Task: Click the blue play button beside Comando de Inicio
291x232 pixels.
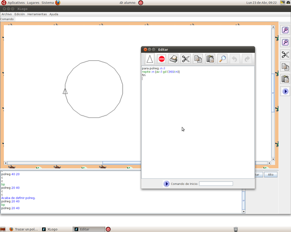Action: point(166,184)
